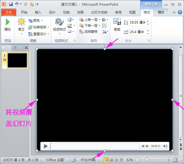184x164 pixels.
Task: Decrease width with the down stepper
Action: (148, 34)
